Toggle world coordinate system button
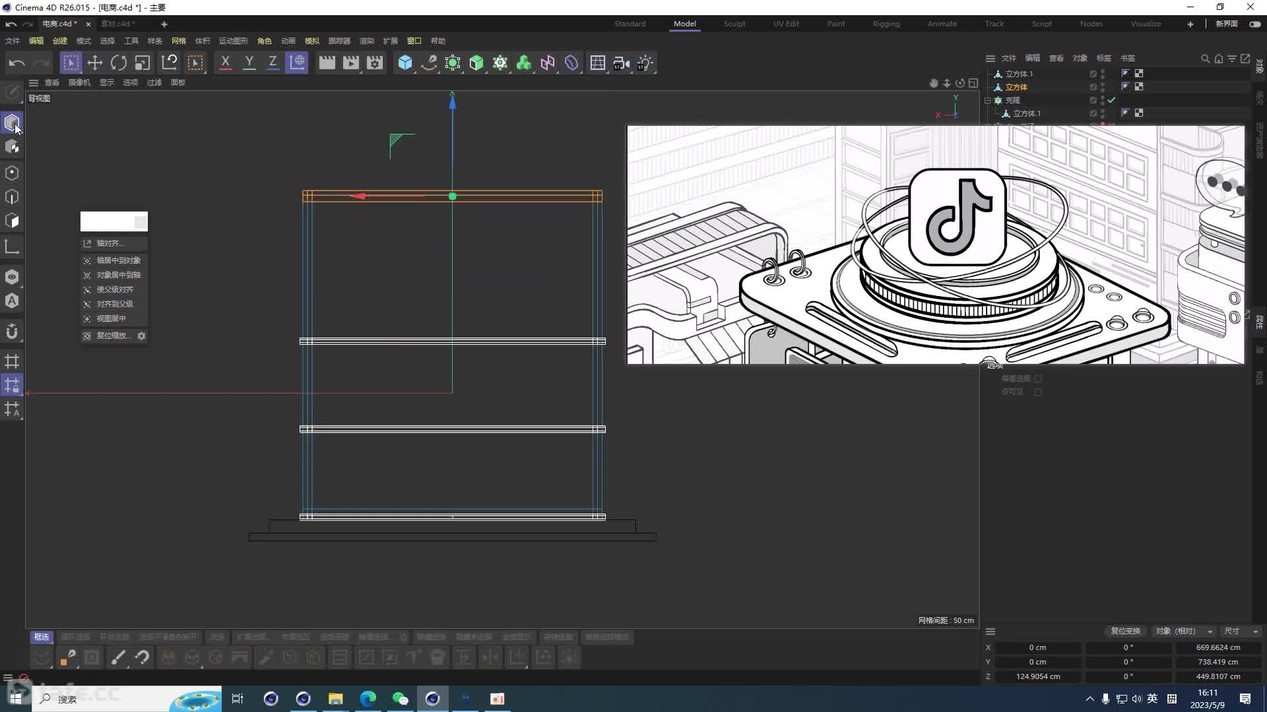Screen dimensions: 1267x712 (x=297, y=63)
